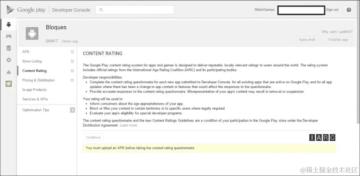Click Pricing & Distribution status check icon
This screenshot has height=176, width=360.
[x=72, y=80]
